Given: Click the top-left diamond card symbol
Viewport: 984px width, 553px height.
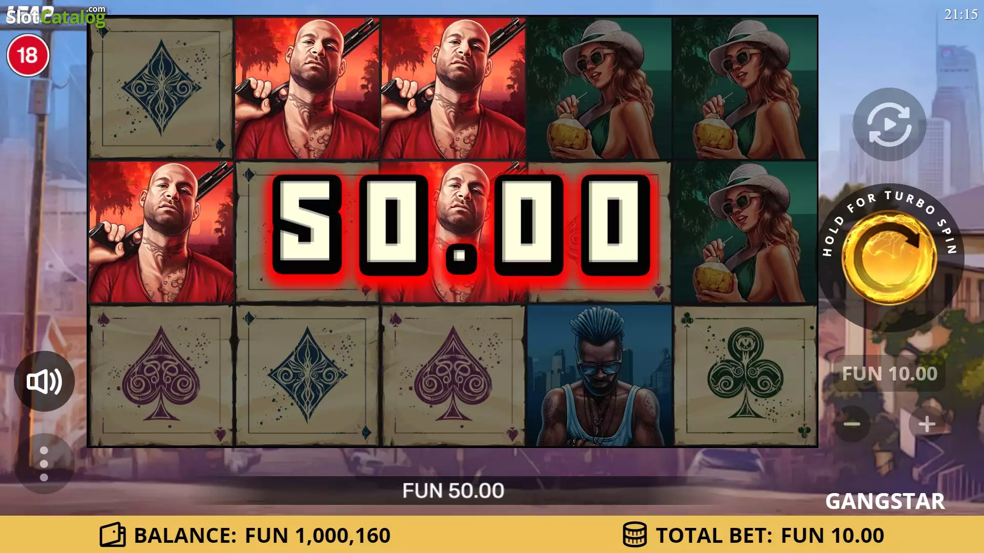Looking at the screenshot, I should [161, 88].
